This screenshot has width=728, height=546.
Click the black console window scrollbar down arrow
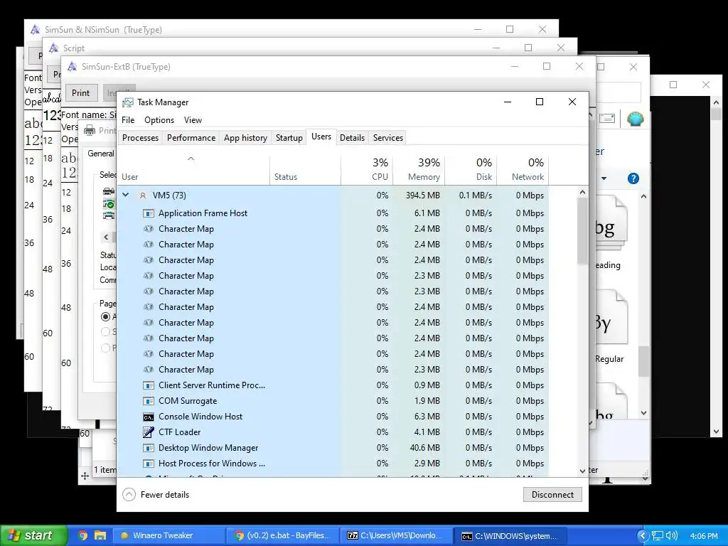coord(716,432)
